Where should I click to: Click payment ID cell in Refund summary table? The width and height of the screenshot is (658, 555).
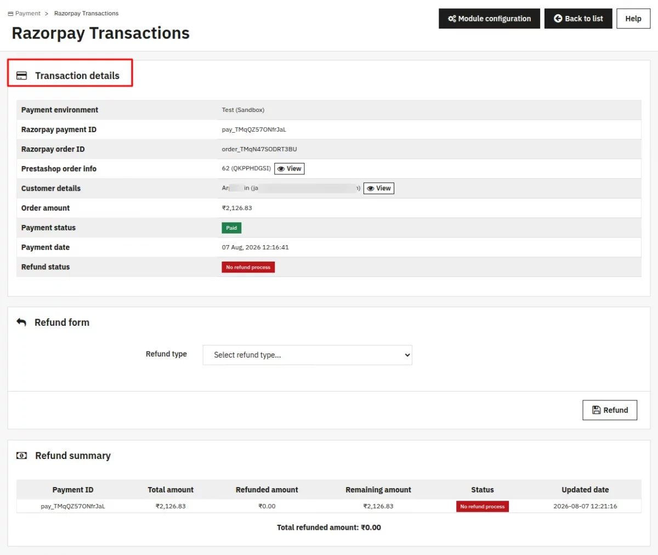(73, 507)
